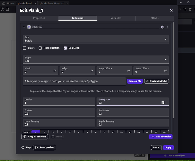Screen dimensions: 195x161
Task: Close the Edit Plank_1 dialog with X
Action: coord(171,10)
